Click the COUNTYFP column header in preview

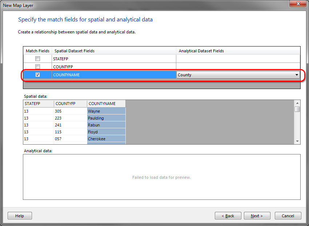(70, 104)
